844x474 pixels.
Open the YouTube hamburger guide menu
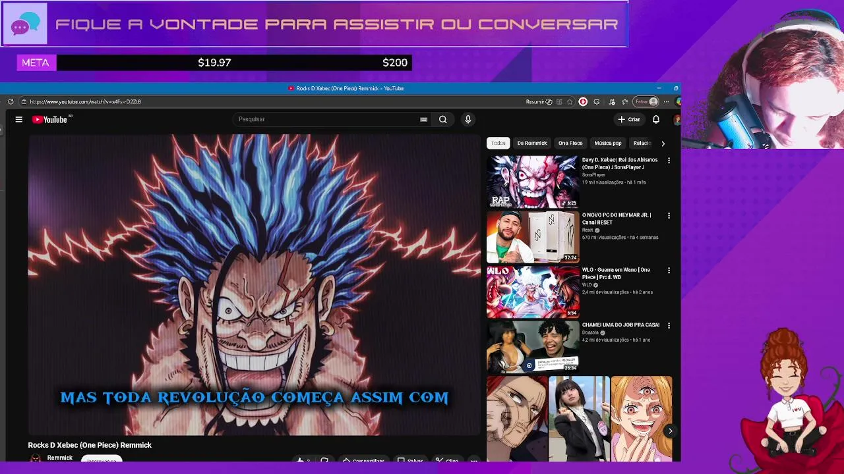19,119
